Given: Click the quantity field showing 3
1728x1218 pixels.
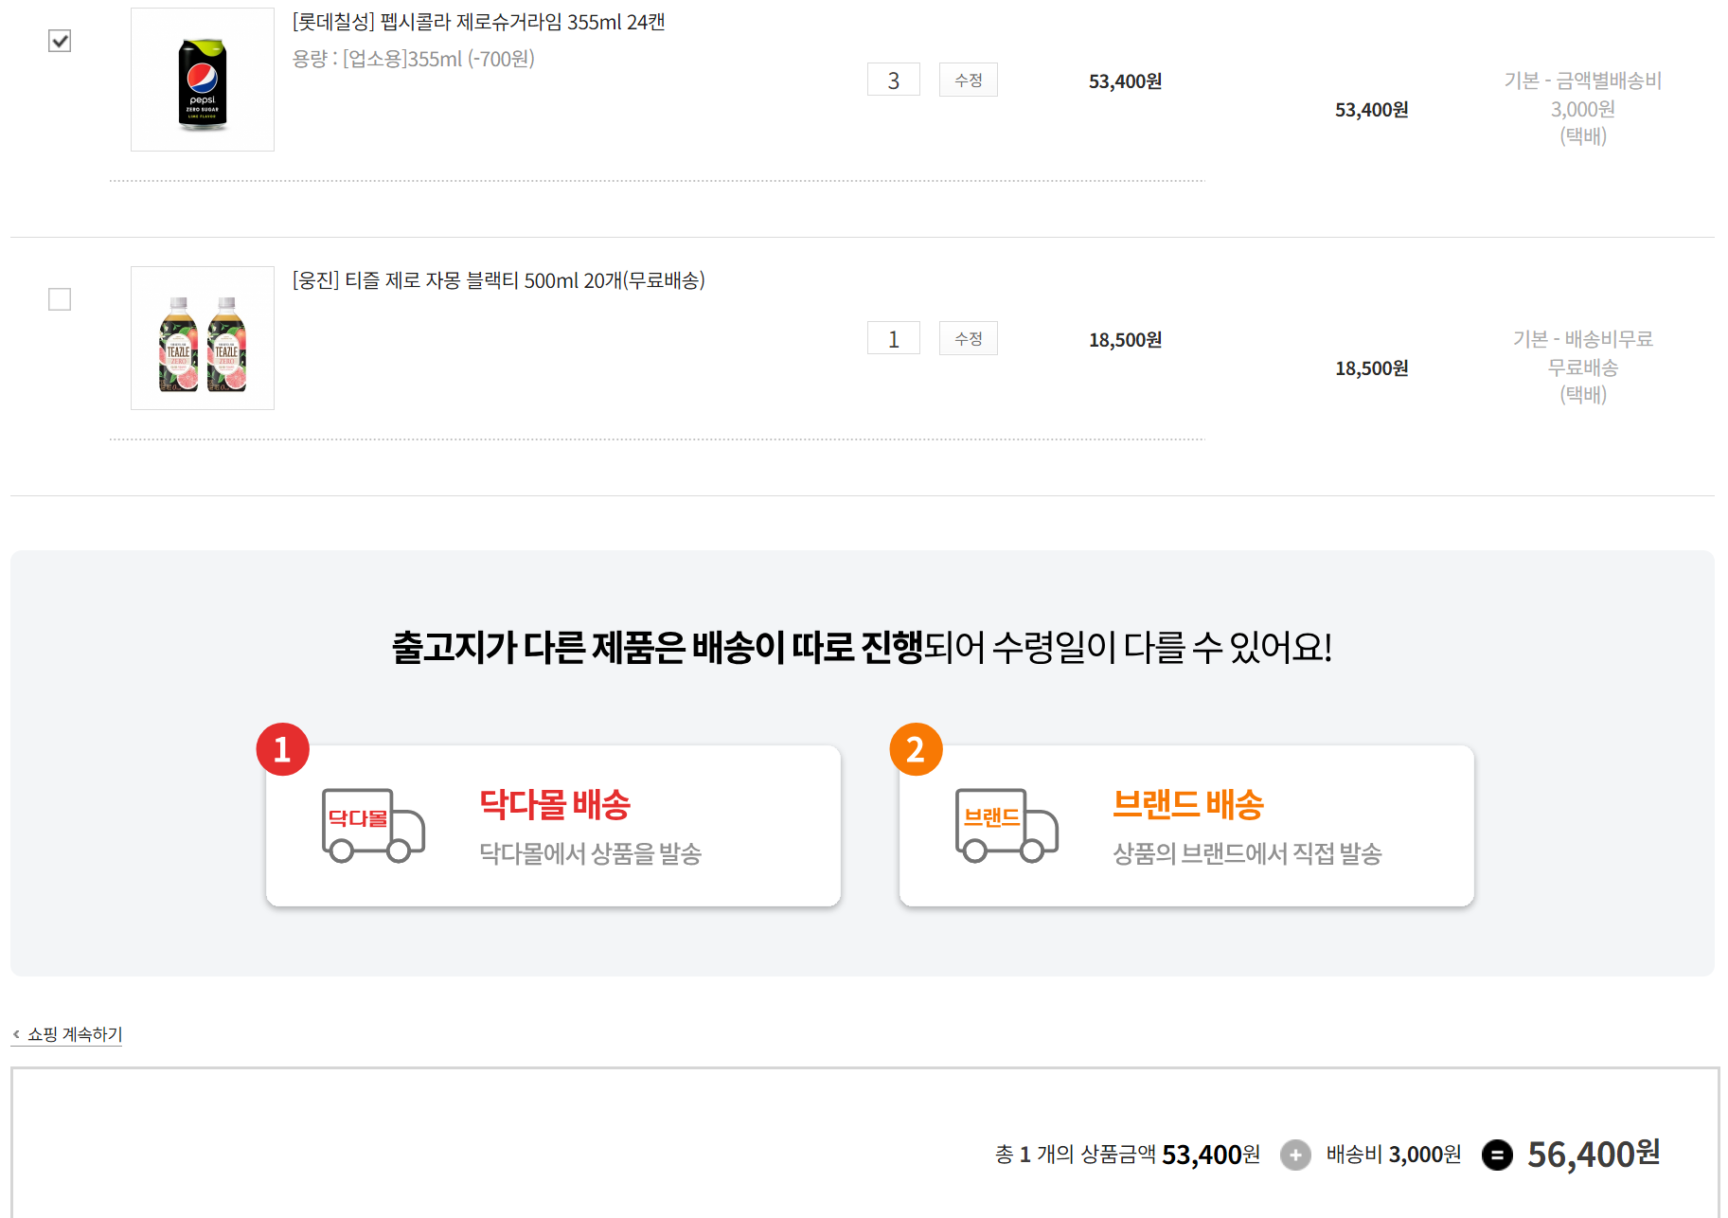Looking at the screenshot, I should (894, 81).
